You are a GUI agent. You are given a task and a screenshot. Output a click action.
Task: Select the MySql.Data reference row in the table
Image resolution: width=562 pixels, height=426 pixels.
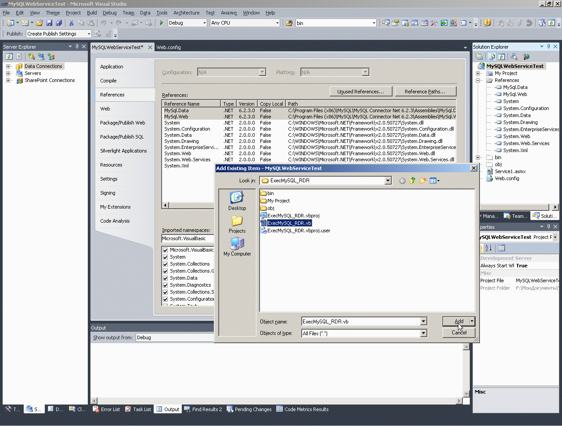(x=309, y=110)
